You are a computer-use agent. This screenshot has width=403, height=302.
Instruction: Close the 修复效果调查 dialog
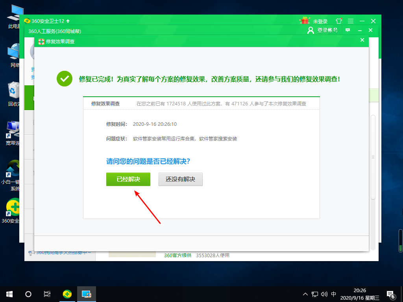click(362, 40)
